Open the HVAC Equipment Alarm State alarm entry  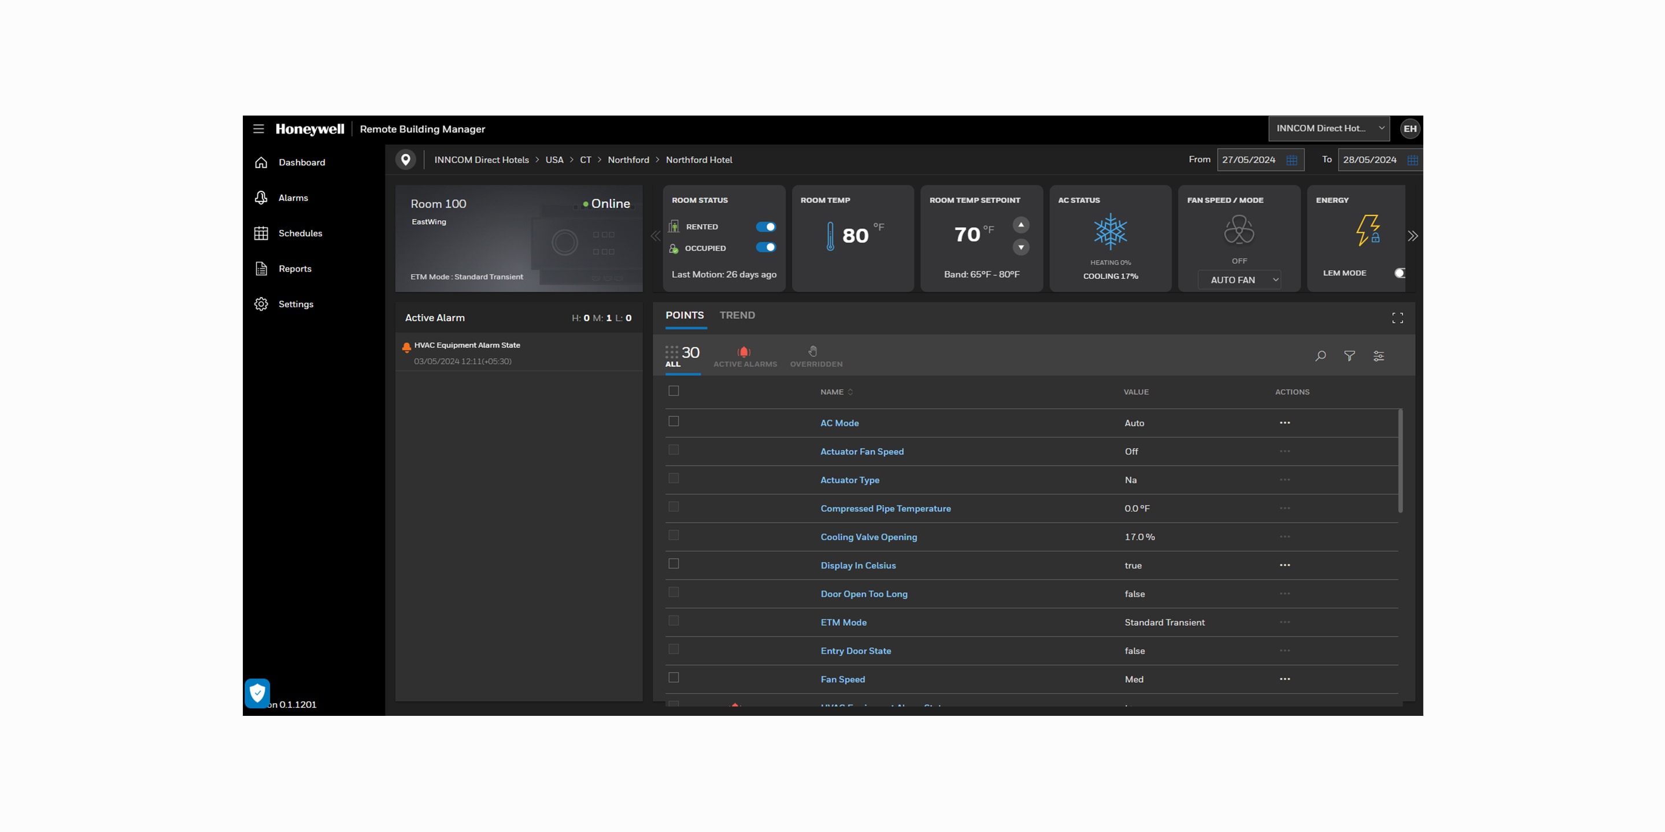519,352
